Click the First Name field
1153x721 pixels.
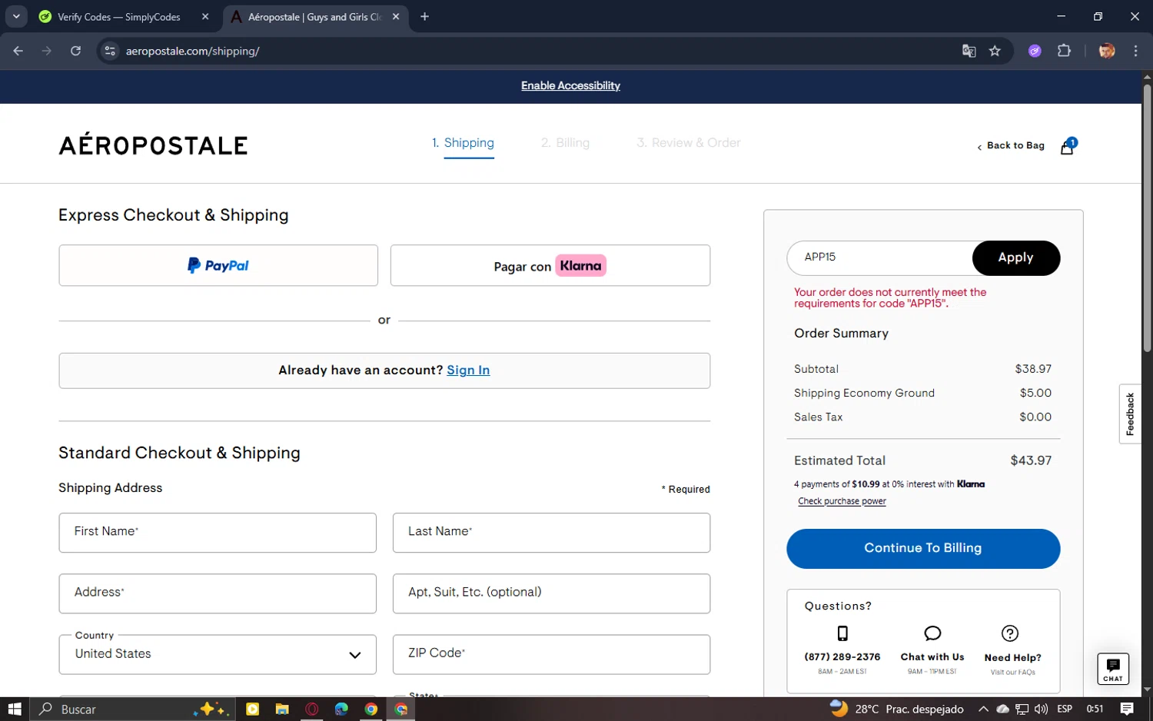[218, 533]
